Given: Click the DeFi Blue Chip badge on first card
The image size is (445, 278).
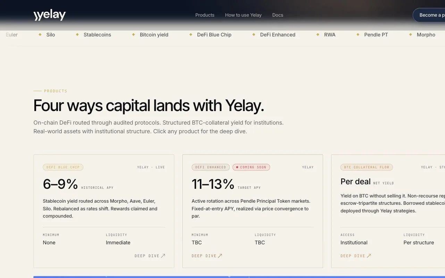Looking at the screenshot, I should pyautogui.click(x=63, y=167).
